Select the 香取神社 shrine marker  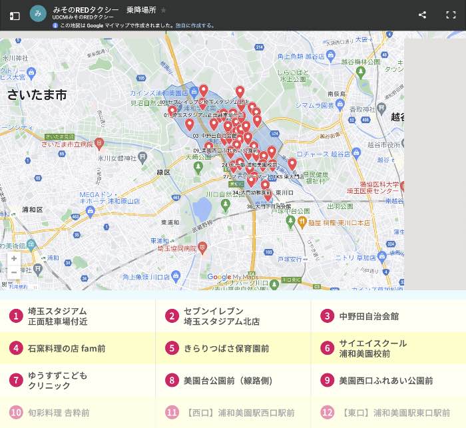[x=381, y=108]
